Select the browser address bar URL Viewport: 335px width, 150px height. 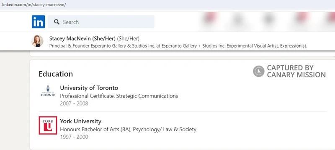pyautogui.click(x=34, y=5)
